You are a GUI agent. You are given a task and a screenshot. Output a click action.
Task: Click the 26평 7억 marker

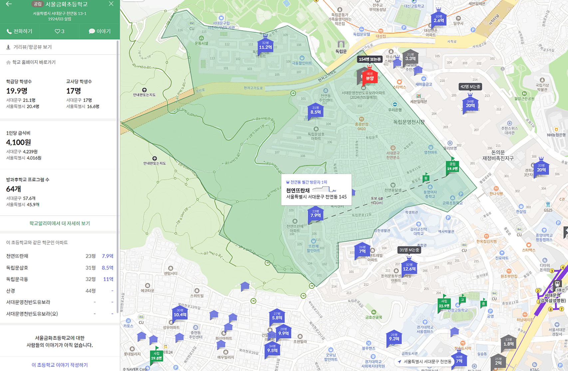coord(362,250)
